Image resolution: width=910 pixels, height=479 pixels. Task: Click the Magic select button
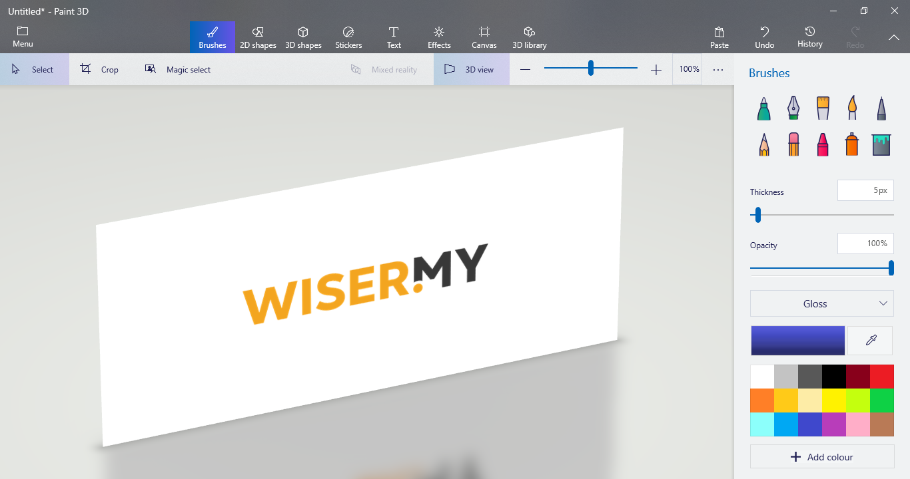point(178,69)
